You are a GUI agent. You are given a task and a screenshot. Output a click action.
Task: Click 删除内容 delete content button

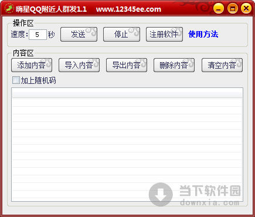pyautogui.click(x=174, y=65)
